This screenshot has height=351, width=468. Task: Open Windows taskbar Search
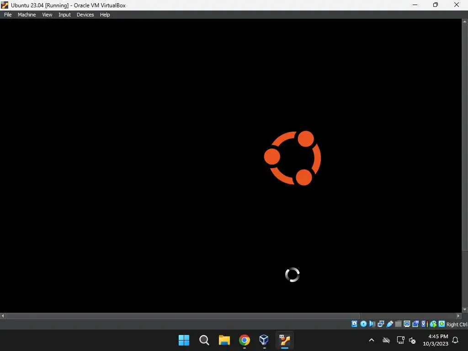(204, 340)
